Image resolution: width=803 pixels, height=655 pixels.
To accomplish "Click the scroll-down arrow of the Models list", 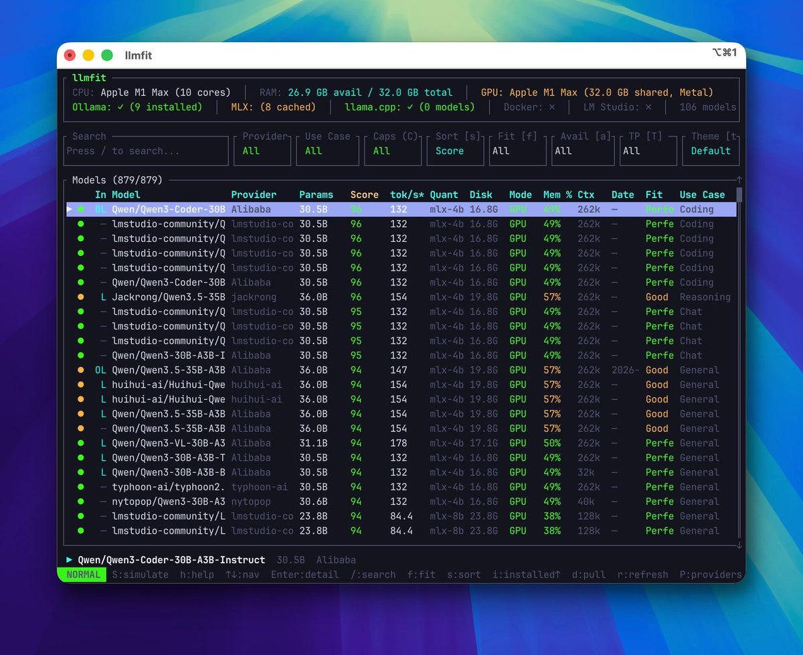I will [x=739, y=545].
